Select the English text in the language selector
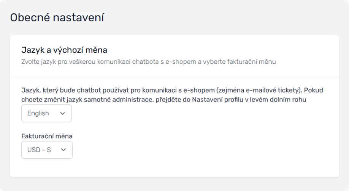This screenshot has width=349, height=191. click(38, 113)
